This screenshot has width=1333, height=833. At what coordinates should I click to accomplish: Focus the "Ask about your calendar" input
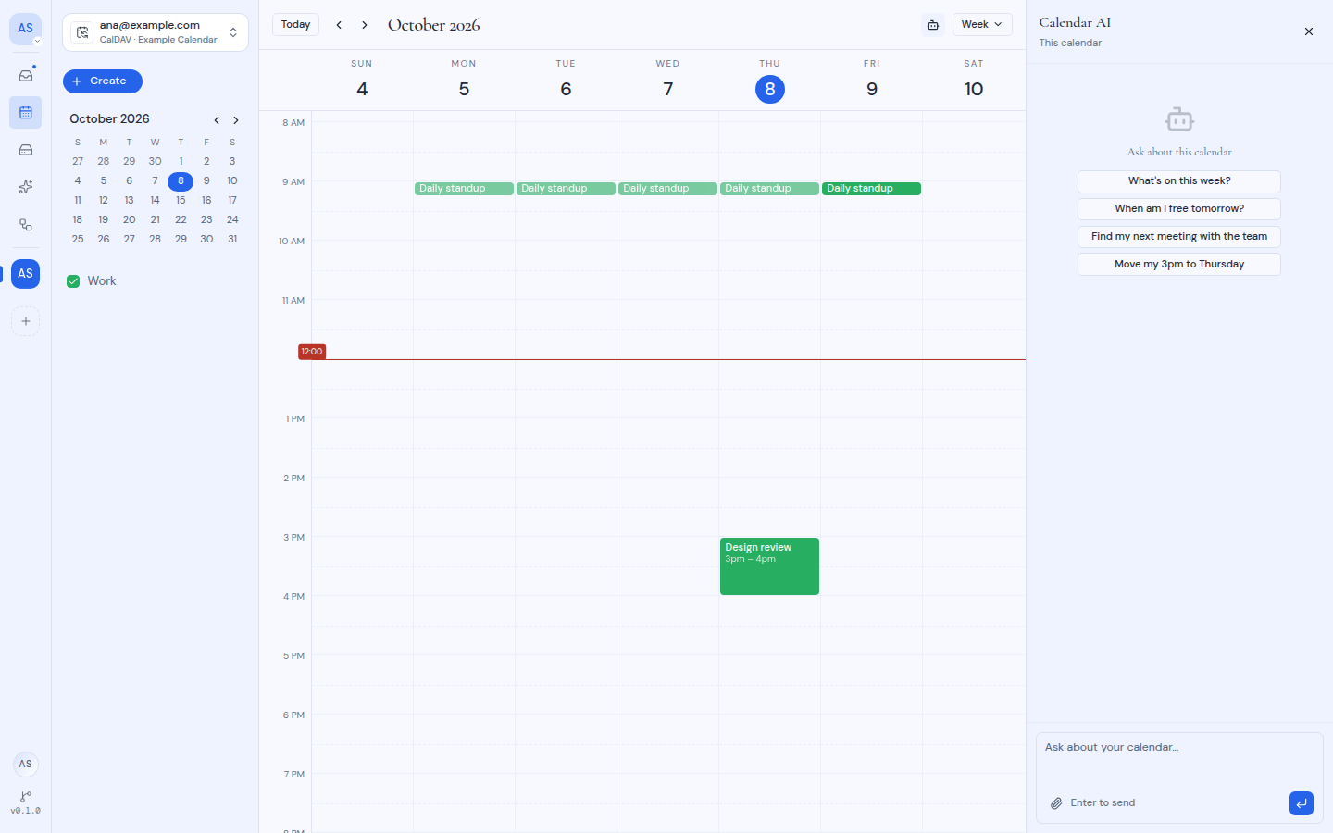click(1179, 759)
